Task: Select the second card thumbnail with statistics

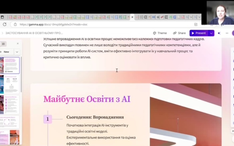Action: pos(10,84)
